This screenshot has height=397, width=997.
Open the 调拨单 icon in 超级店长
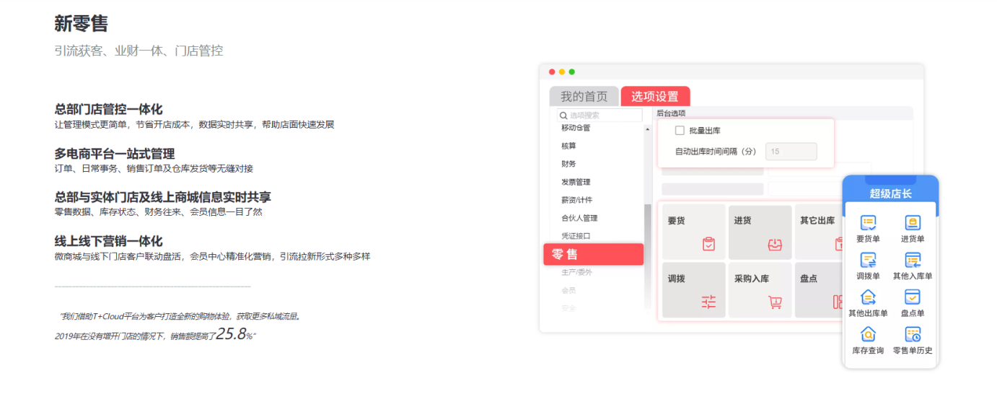(x=869, y=260)
